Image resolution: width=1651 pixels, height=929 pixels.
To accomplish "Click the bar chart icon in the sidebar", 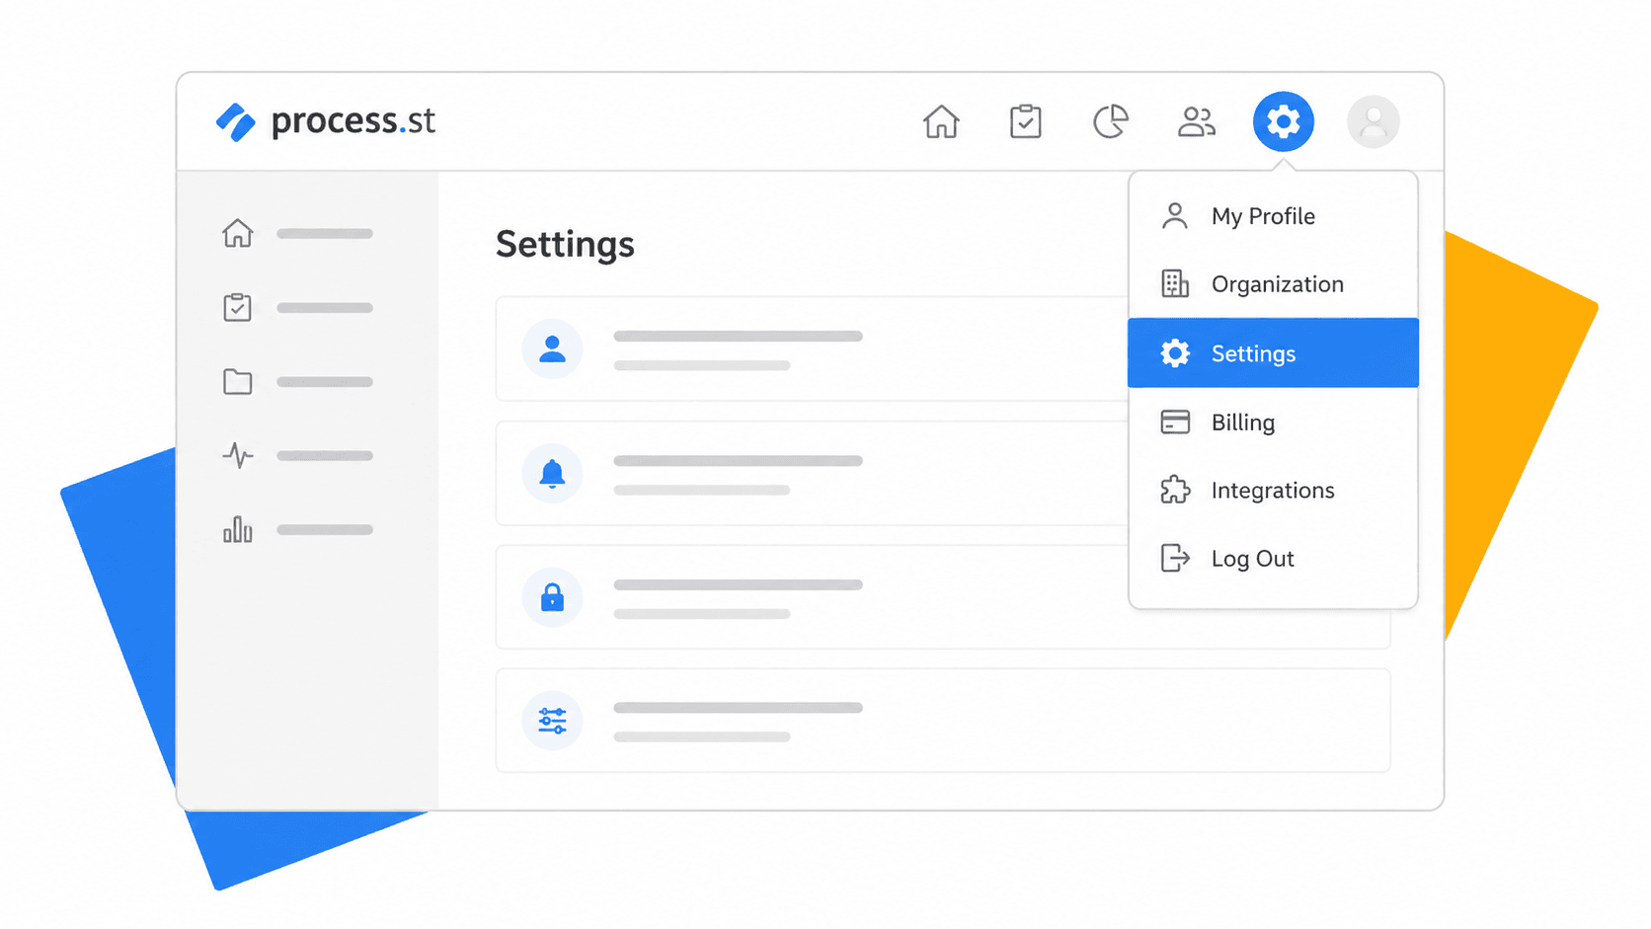I will click(237, 530).
